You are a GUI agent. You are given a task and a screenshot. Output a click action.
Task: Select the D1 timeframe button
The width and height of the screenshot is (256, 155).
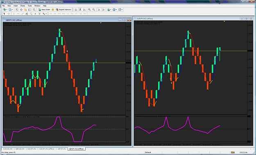click(76, 13)
